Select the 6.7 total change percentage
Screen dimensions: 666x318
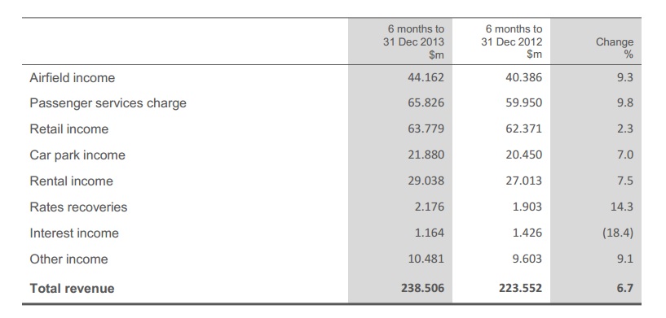625,289
